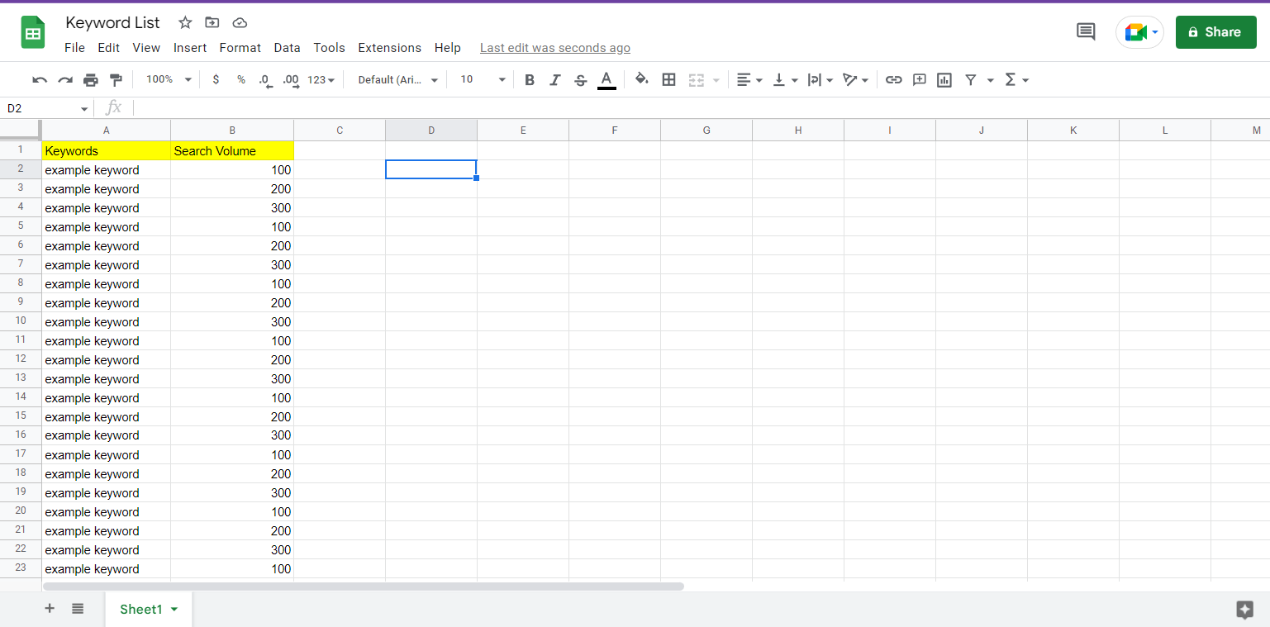
Task: Open the fill color paint bucket
Action: pos(642,80)
